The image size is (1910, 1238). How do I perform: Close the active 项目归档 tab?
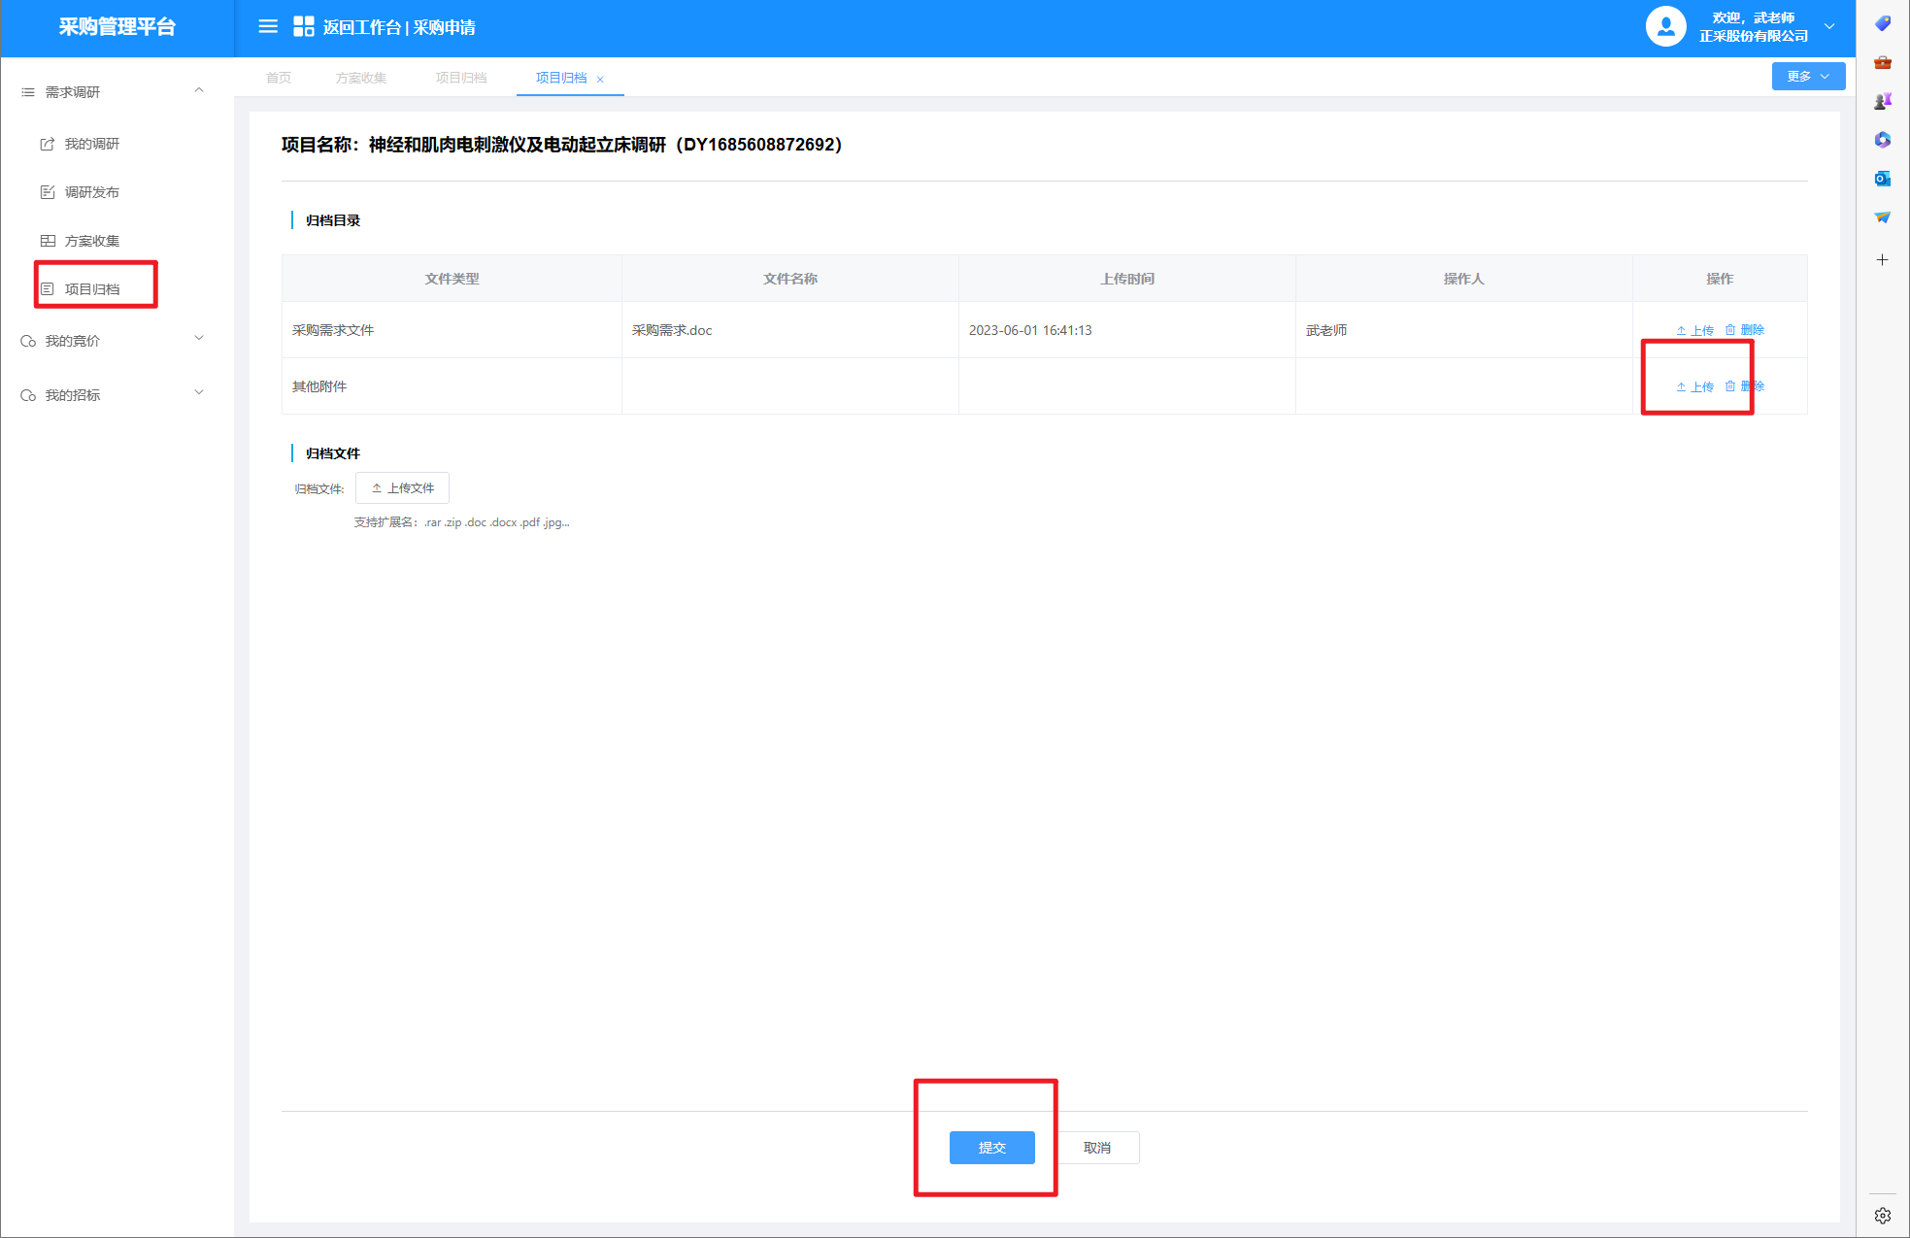click(x=600, y=80)
